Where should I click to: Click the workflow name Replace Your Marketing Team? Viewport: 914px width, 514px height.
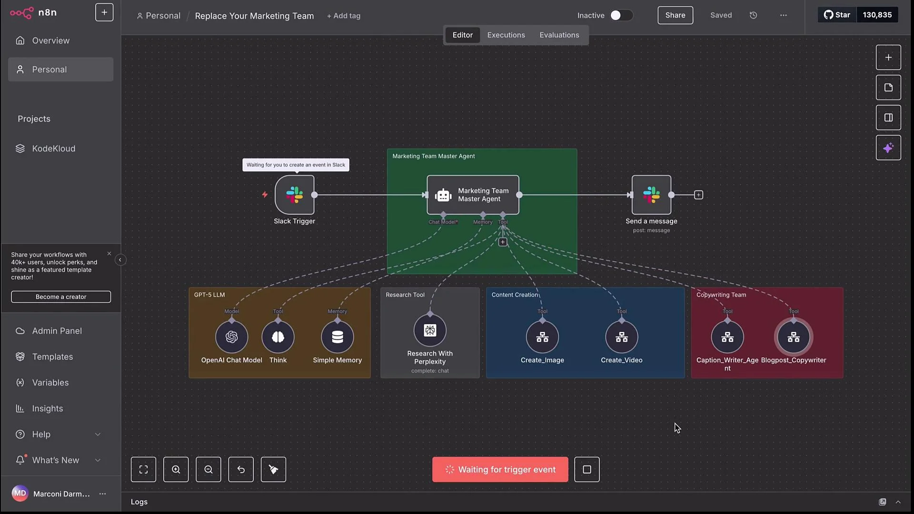click(x=254, y=16)
